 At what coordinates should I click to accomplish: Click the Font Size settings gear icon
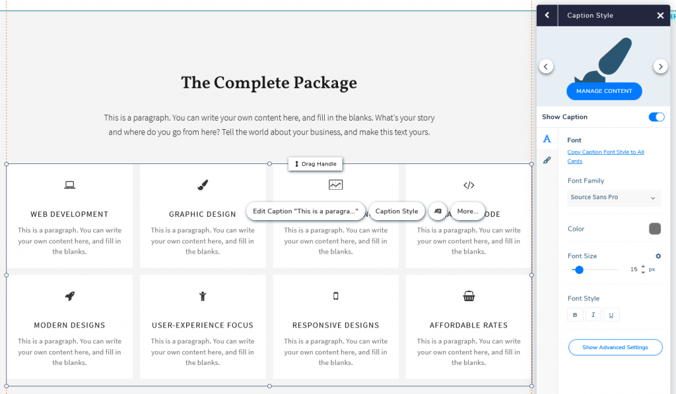coord(658,256)
